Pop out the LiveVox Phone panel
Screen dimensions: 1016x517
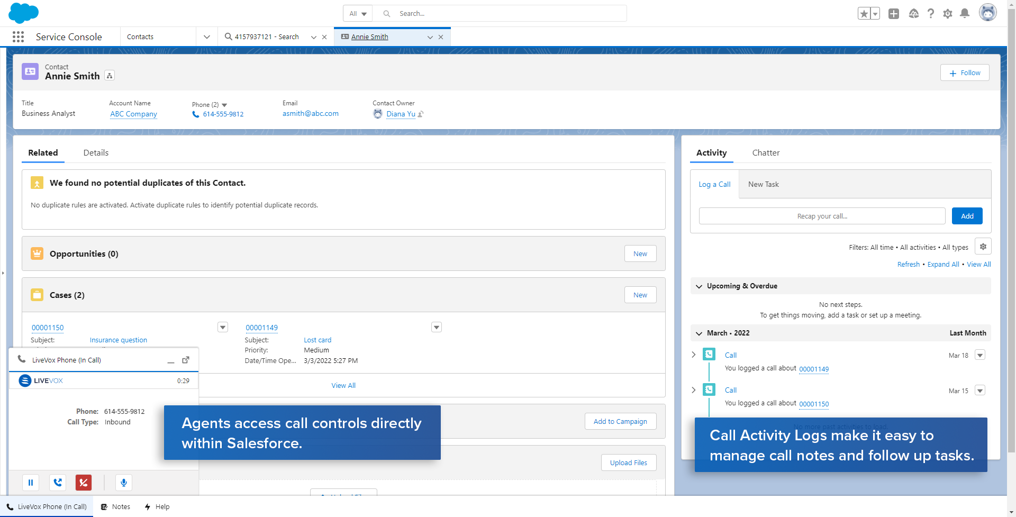coord(186,360)
